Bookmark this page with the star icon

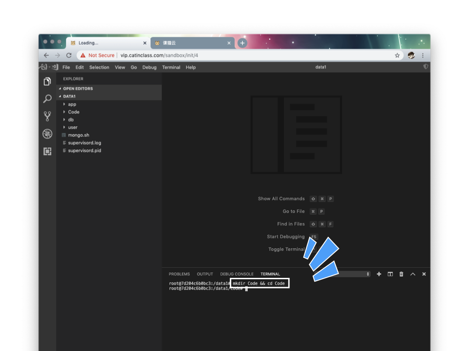click(397, 55)
